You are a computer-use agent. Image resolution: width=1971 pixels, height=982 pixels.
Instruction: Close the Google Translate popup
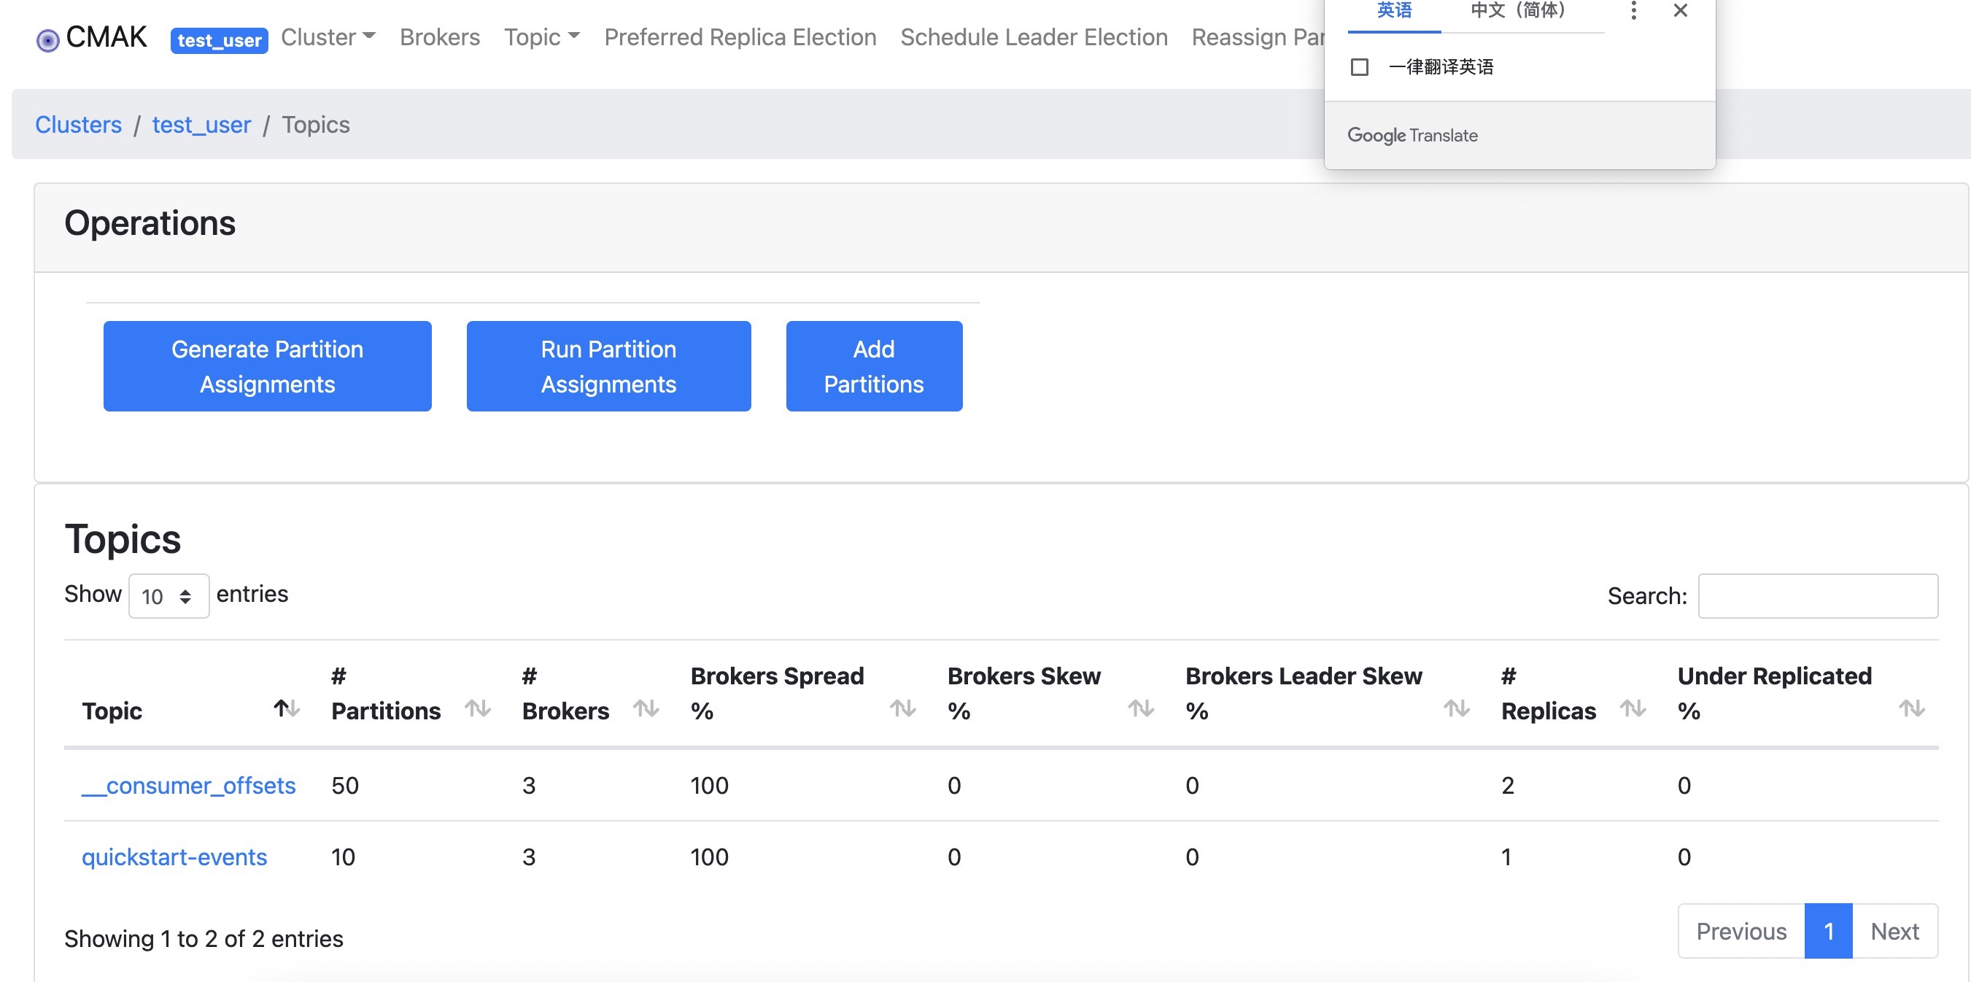1680,11
